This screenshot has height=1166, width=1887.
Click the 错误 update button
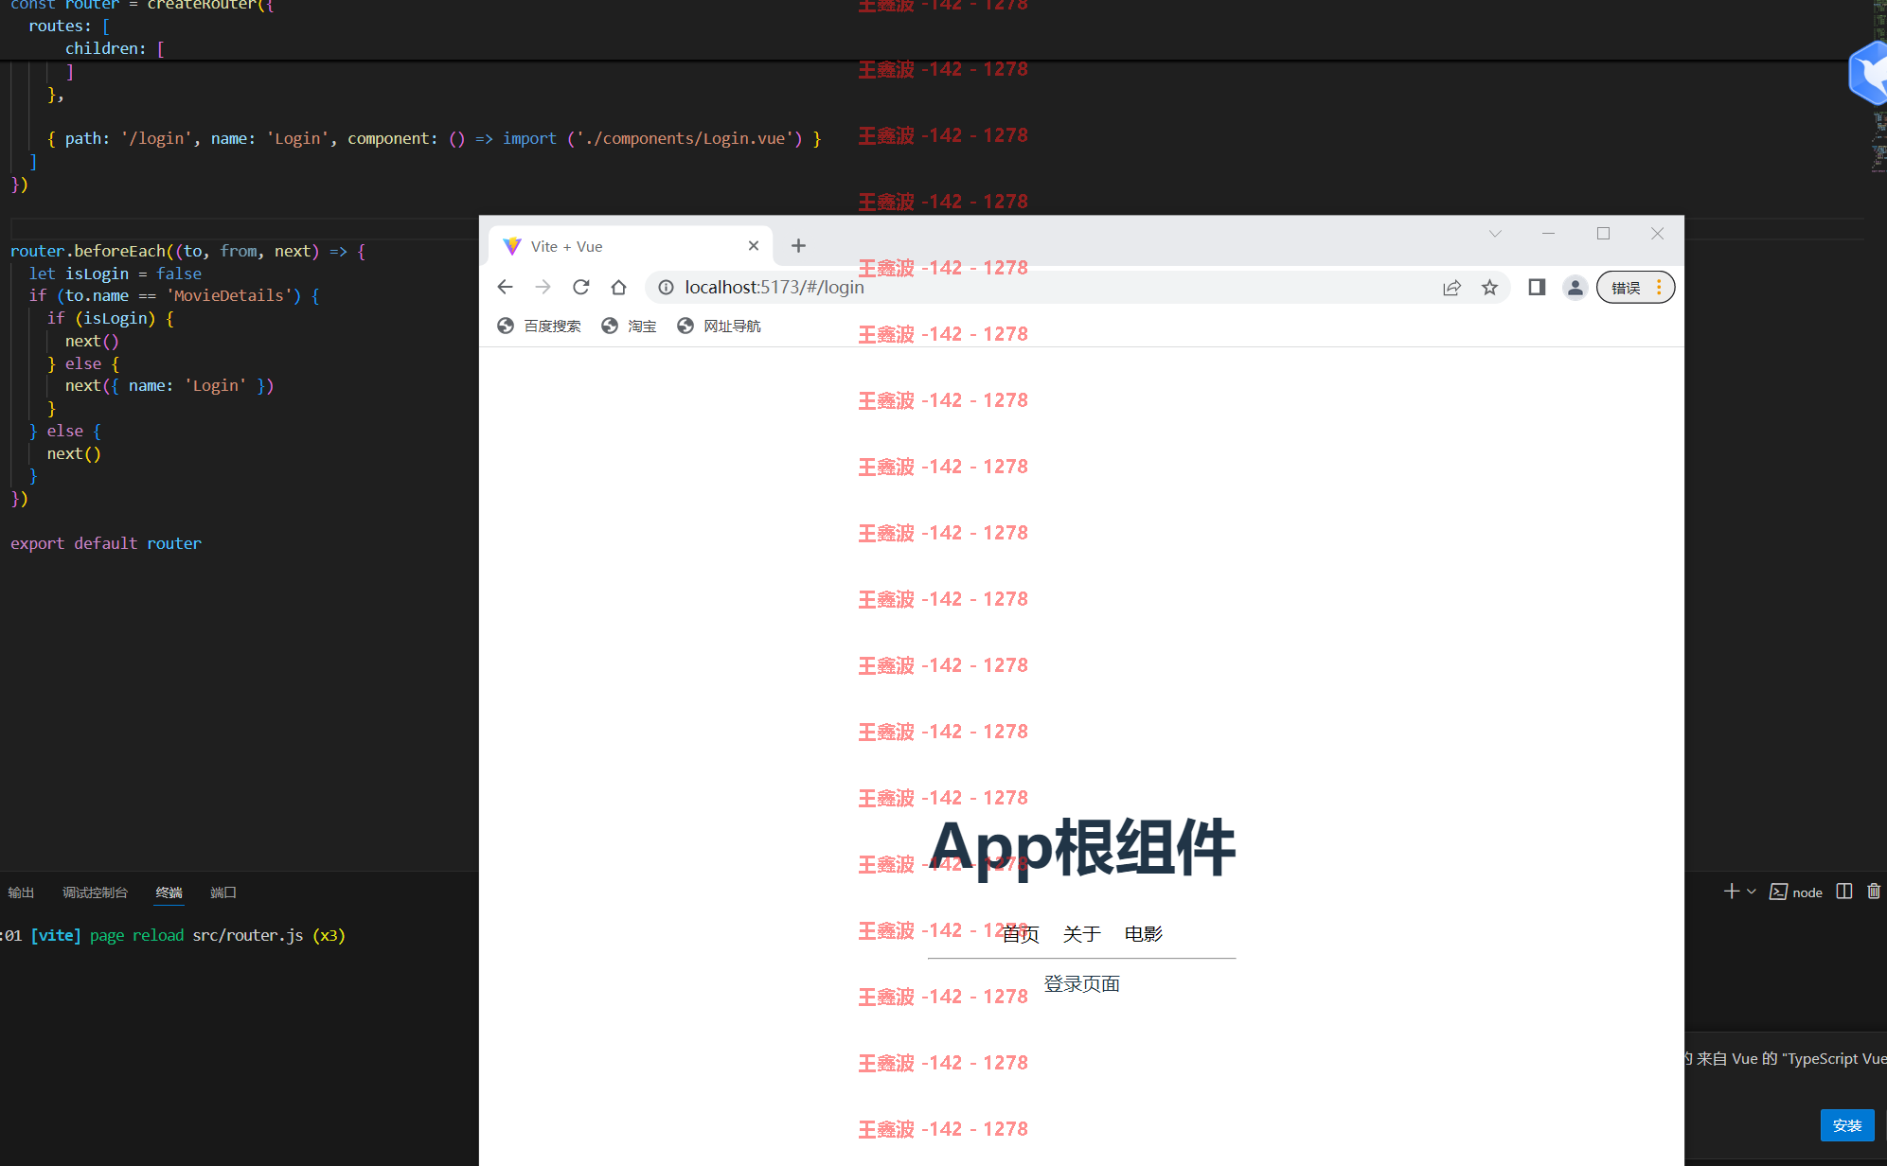1635,287
